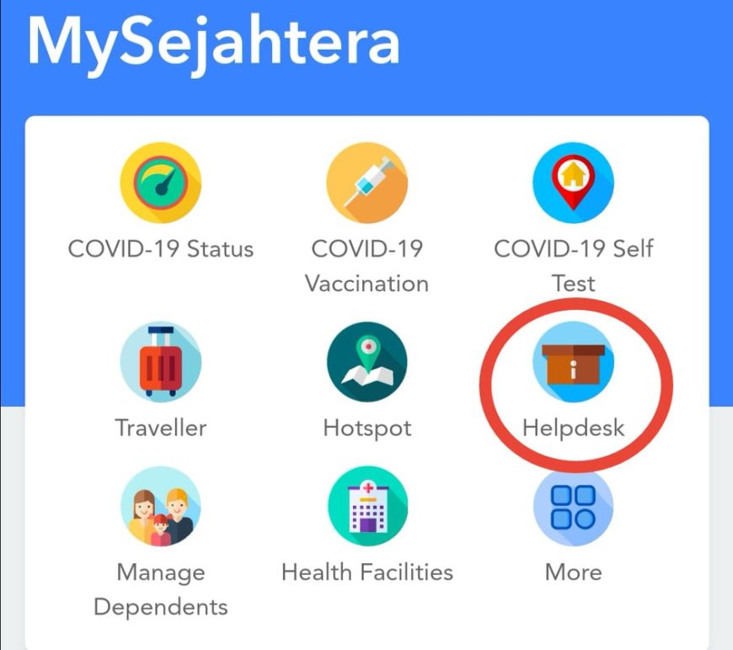Image resolution: width=733 pixels, height=650 pixels.
Task: Tap the Helpdesk info box icon
Action: point(573,362)
